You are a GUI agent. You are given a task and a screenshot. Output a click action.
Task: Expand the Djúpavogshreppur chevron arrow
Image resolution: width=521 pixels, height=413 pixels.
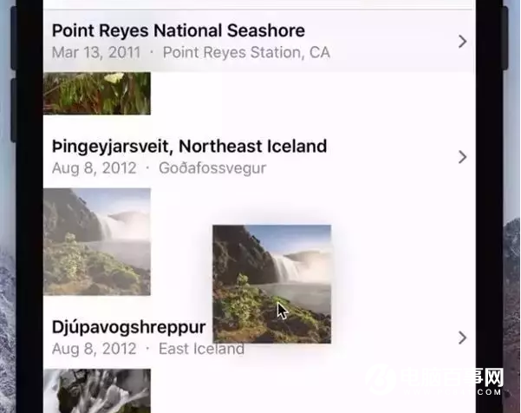[x=462, y=338]
